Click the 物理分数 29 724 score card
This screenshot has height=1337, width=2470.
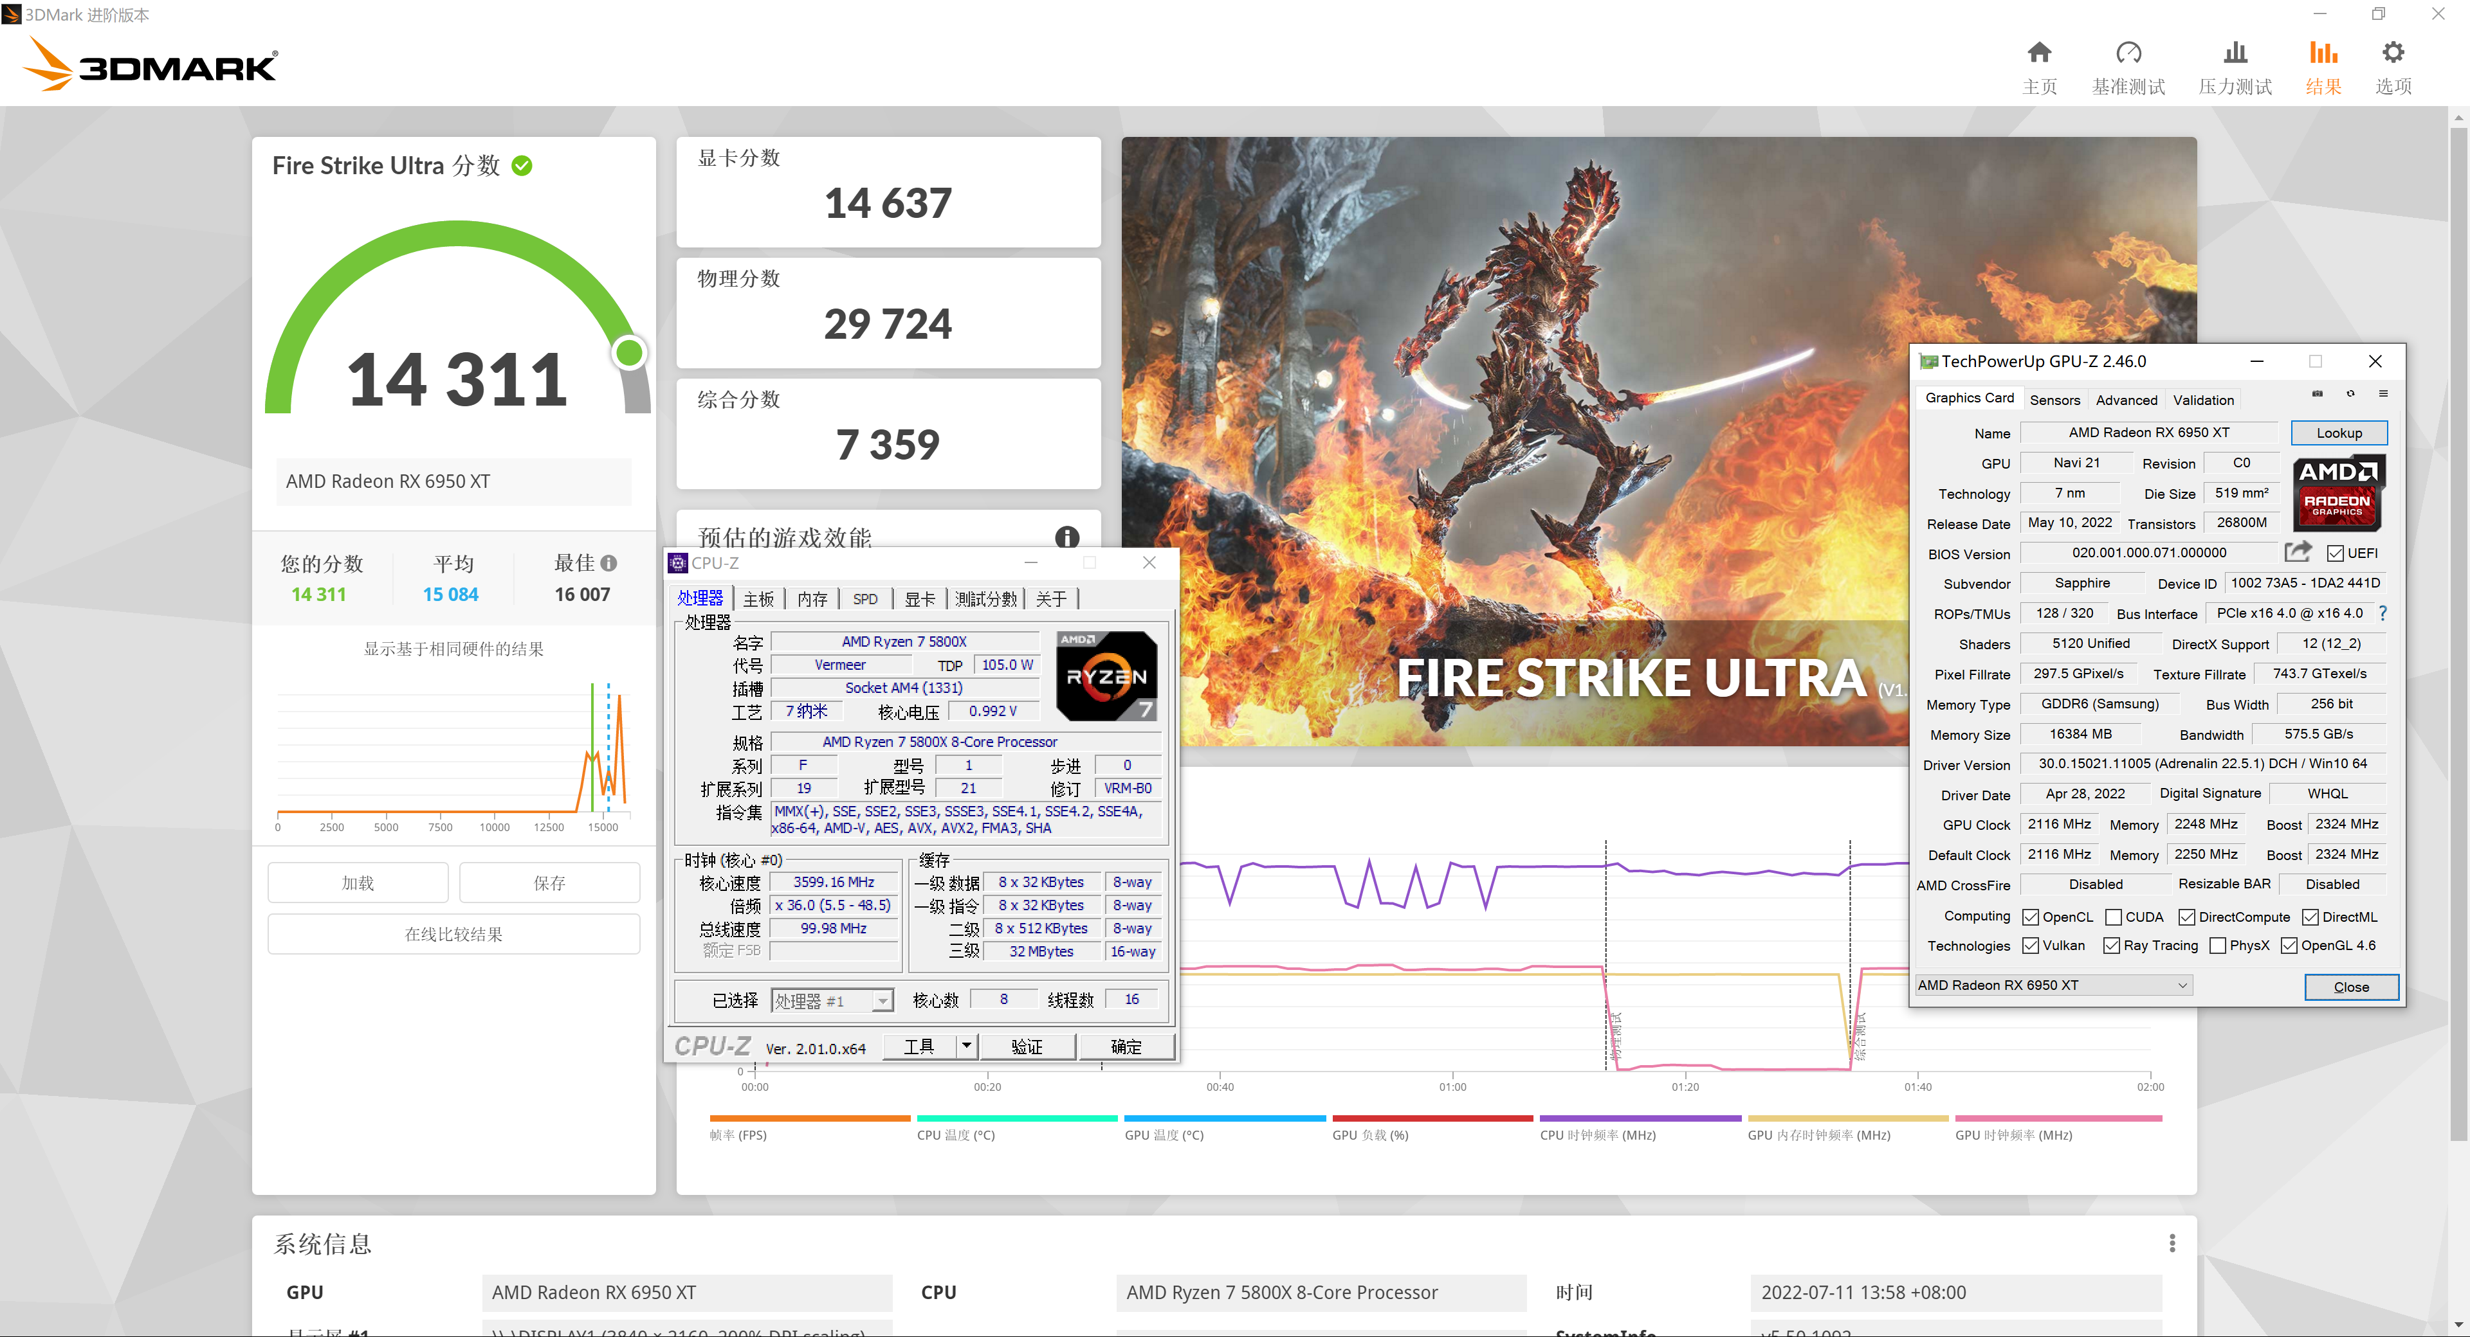click(888, 312)
